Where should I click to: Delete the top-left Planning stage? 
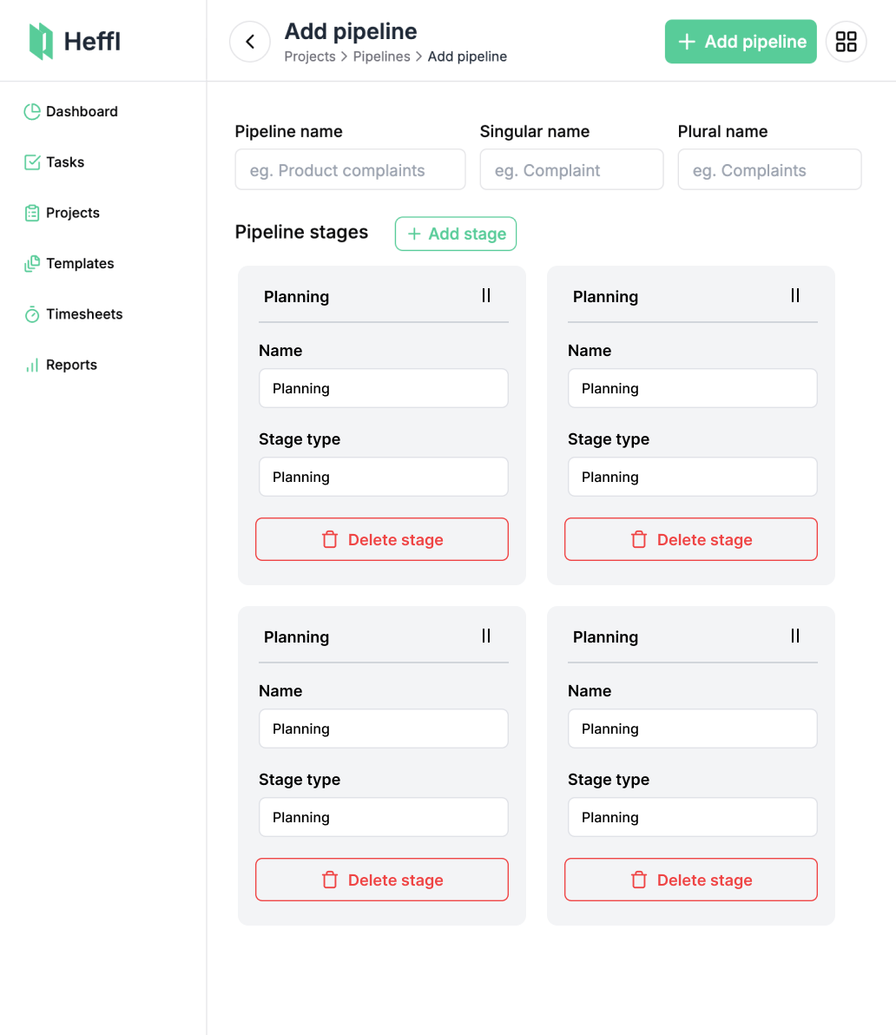click(x=382, y=539)
